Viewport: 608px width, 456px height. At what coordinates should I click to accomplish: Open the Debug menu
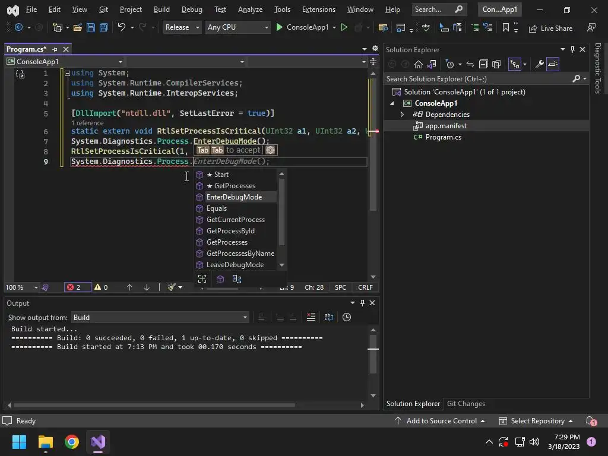[x=192, y=9]
